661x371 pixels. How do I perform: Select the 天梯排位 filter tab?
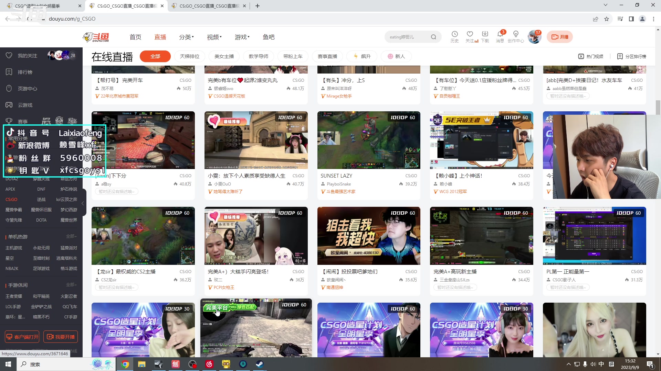190,56
